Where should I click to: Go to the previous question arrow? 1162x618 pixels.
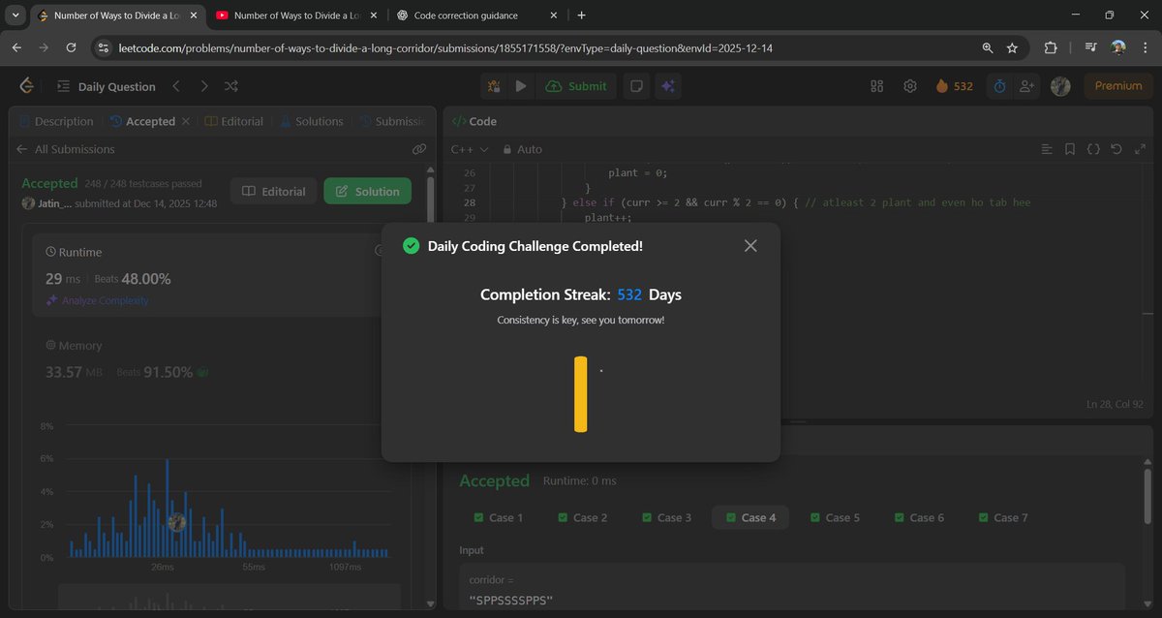click(x=176, y=86)
